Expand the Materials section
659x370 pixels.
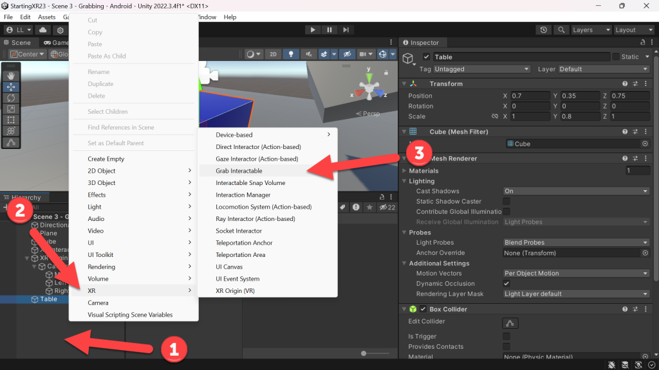point(404,171)
